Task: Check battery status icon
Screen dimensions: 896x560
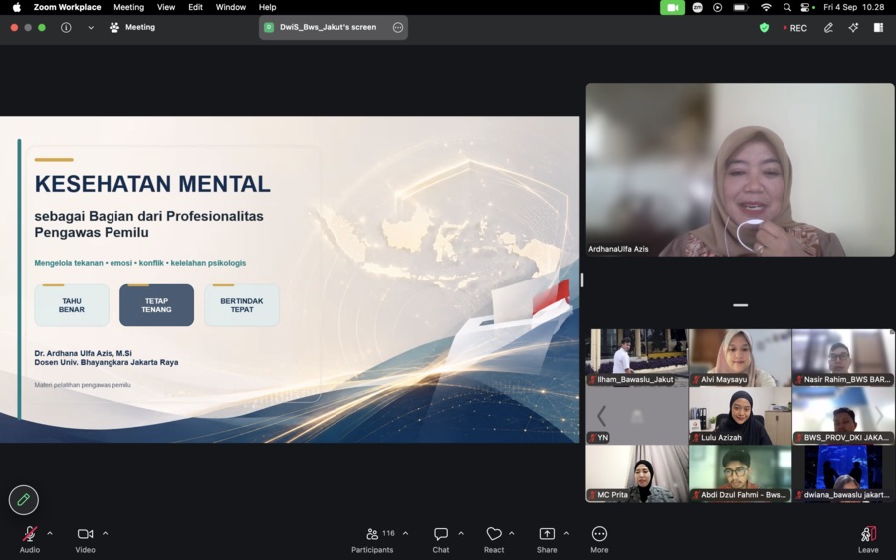Action: tap(741, 7)
